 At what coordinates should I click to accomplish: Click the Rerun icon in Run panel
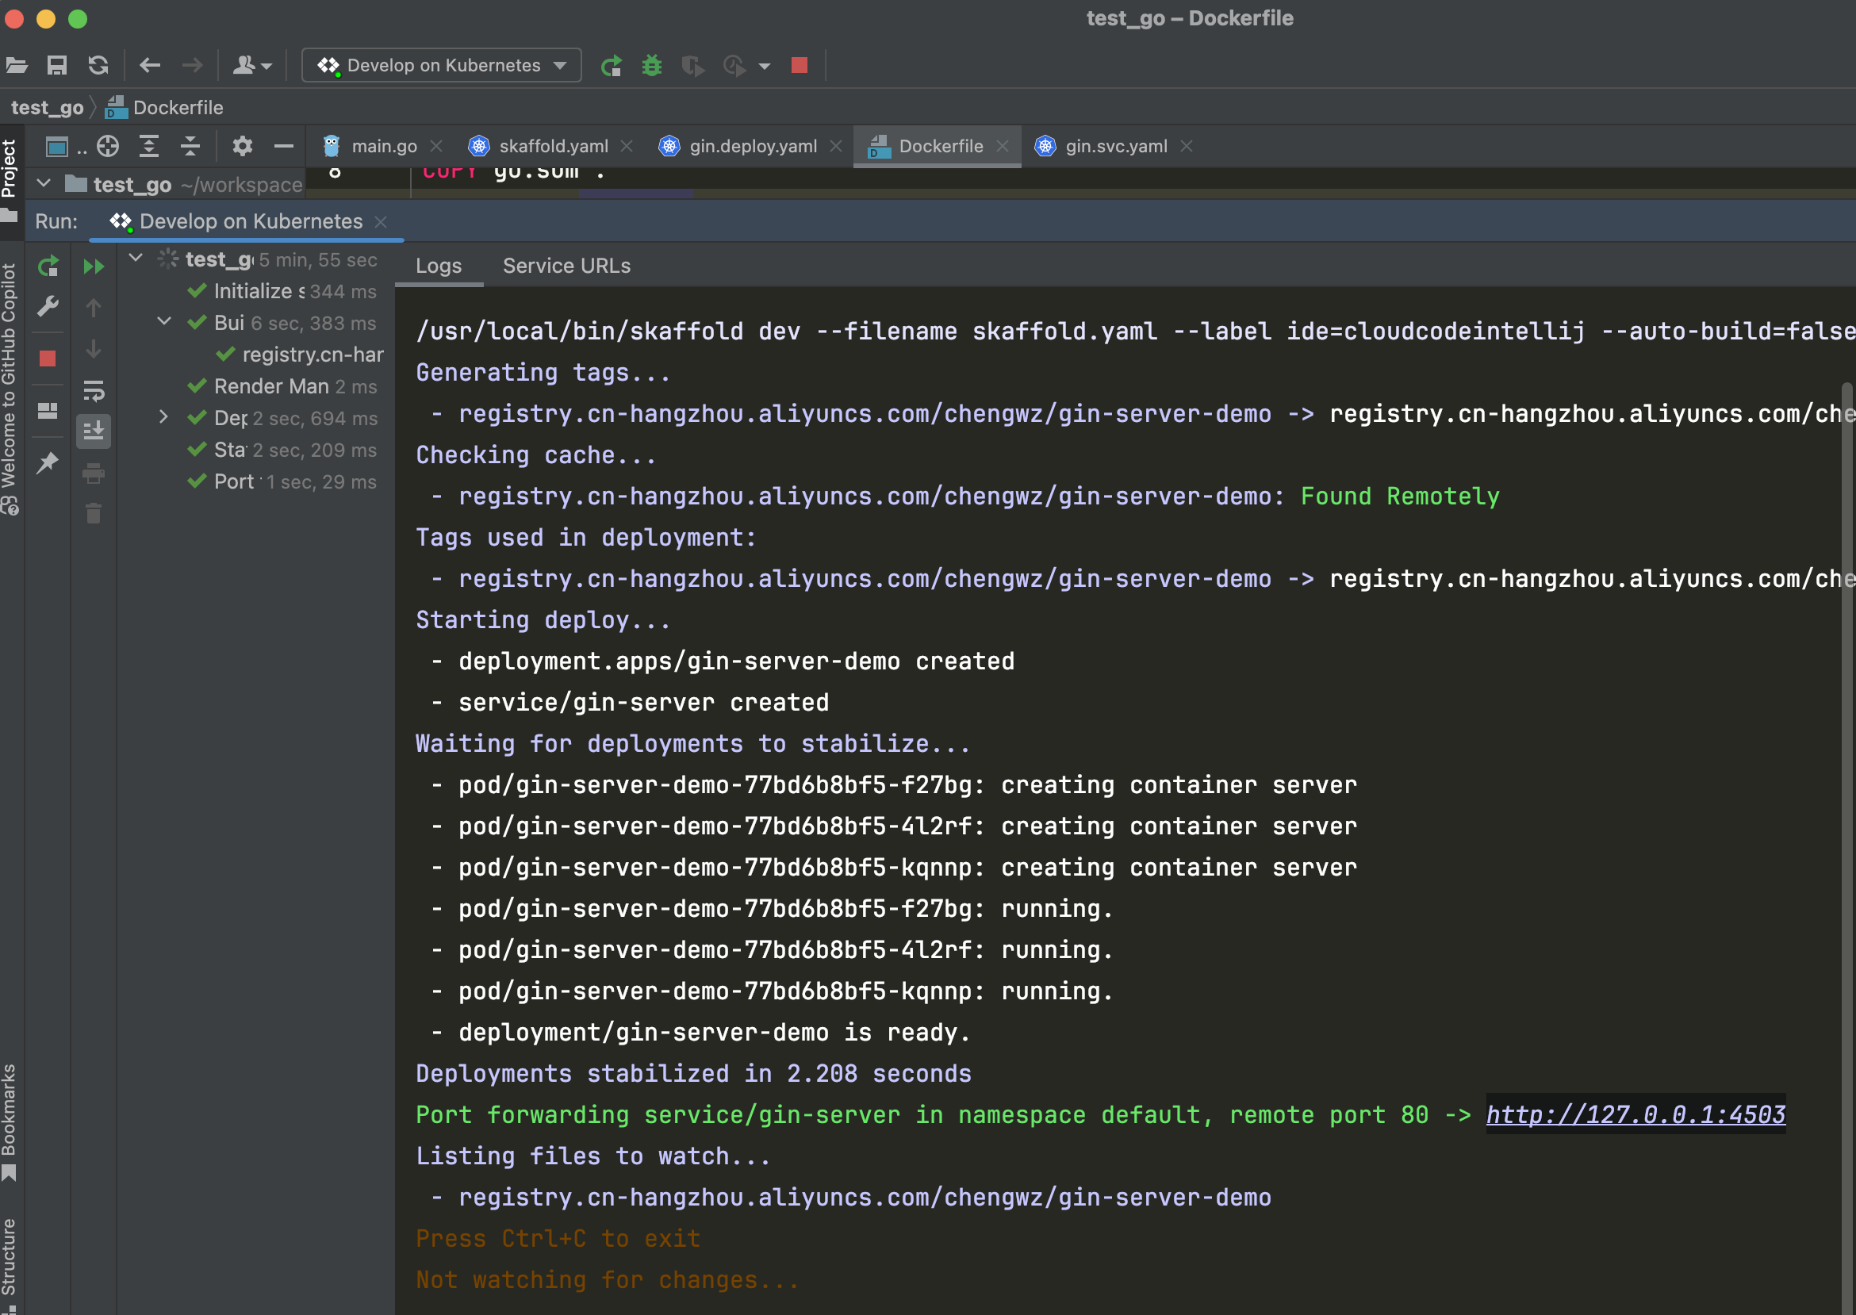pyautogui.click(x=48, y=266)
